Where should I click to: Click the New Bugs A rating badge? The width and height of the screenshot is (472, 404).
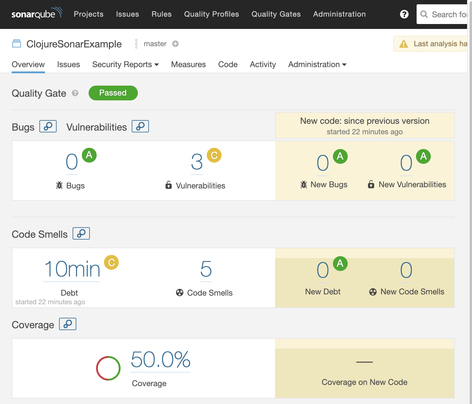(340, 156)
